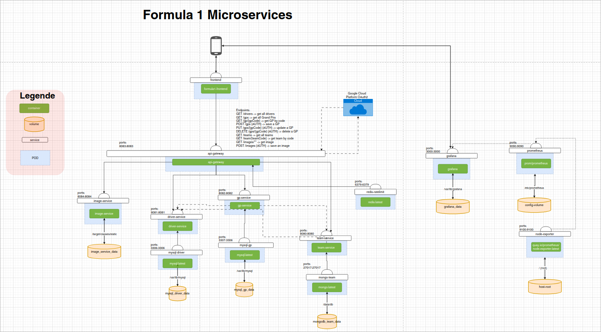Select the grafana_data volume cylinder
601x332 pixels.
tap(452, 206)
